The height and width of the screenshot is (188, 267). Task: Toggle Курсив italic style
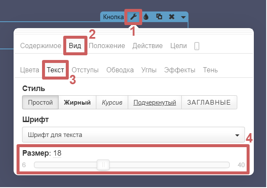[112, 103]
